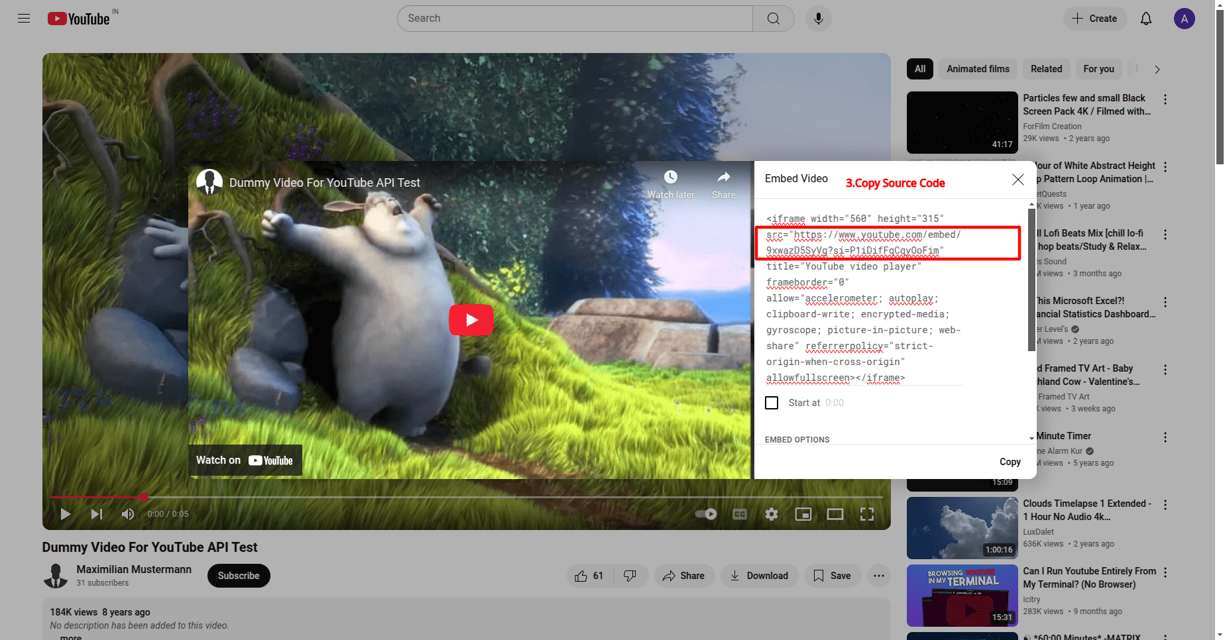This screenshot has height=640, width=1225.
Task: Click the voice search microphone icon
Action: coord(819,19)
